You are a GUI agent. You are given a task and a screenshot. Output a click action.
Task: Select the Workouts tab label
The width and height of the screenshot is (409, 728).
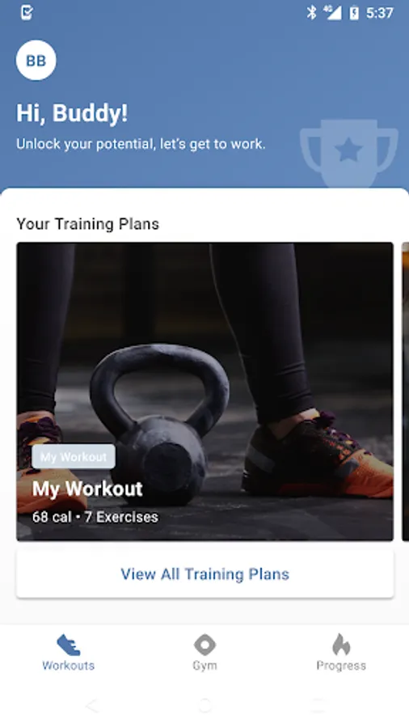[68, 666]
